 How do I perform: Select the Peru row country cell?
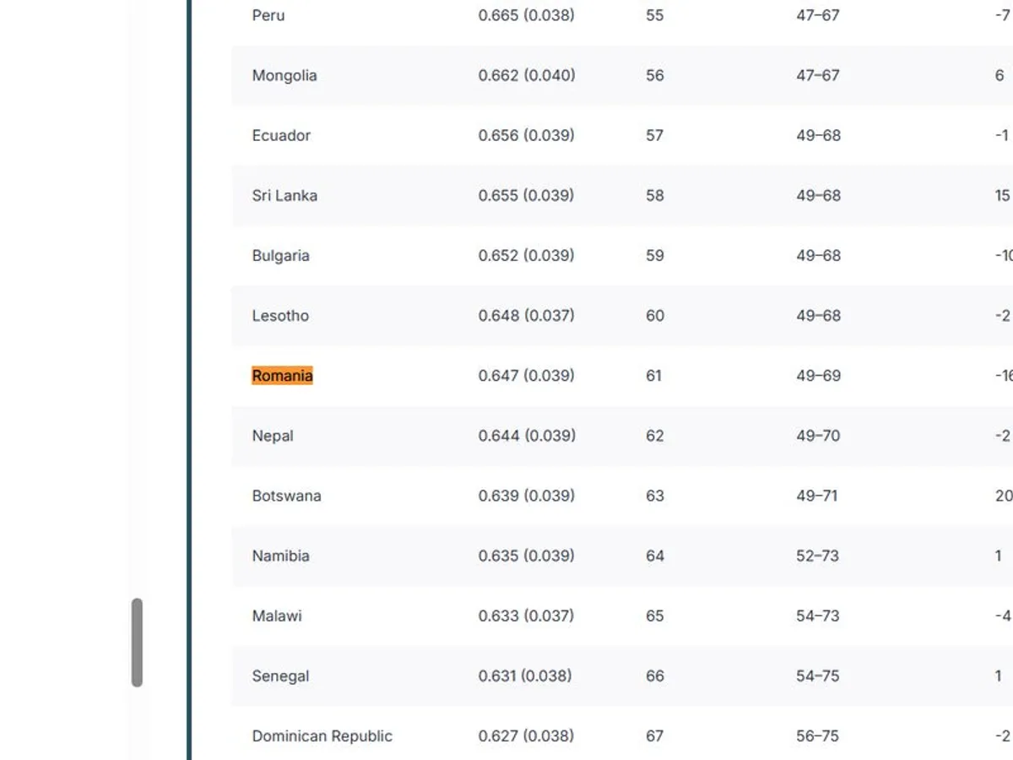(x=268, y=15)
